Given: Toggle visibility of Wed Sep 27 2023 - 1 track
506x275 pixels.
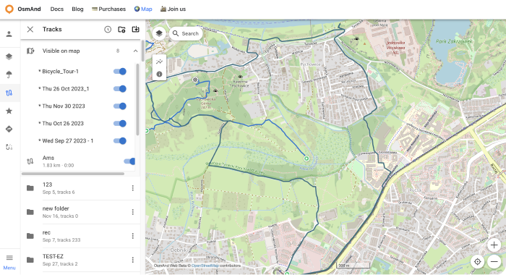Looking at the screenshot, I should click(120, 141).
